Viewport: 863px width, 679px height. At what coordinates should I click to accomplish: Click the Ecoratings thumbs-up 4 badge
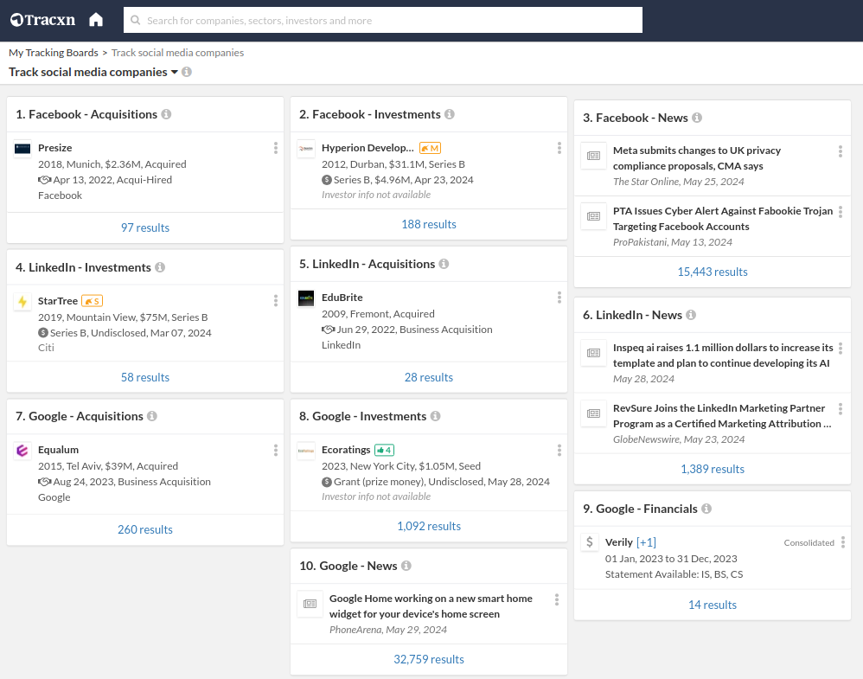point(384,450)
